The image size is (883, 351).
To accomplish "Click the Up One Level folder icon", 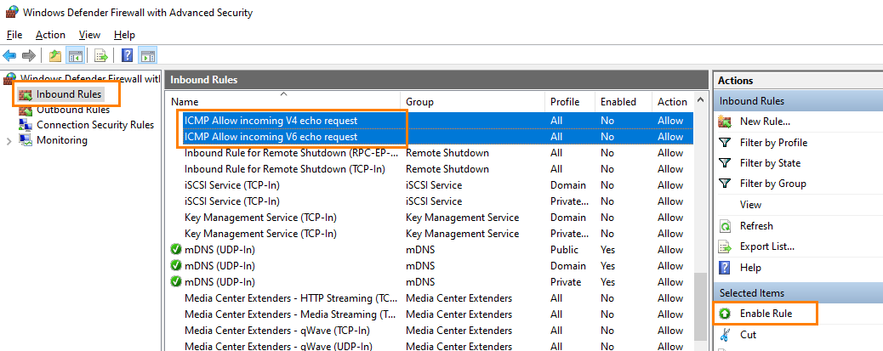I will pyautogui.click(x=55, y=56).
